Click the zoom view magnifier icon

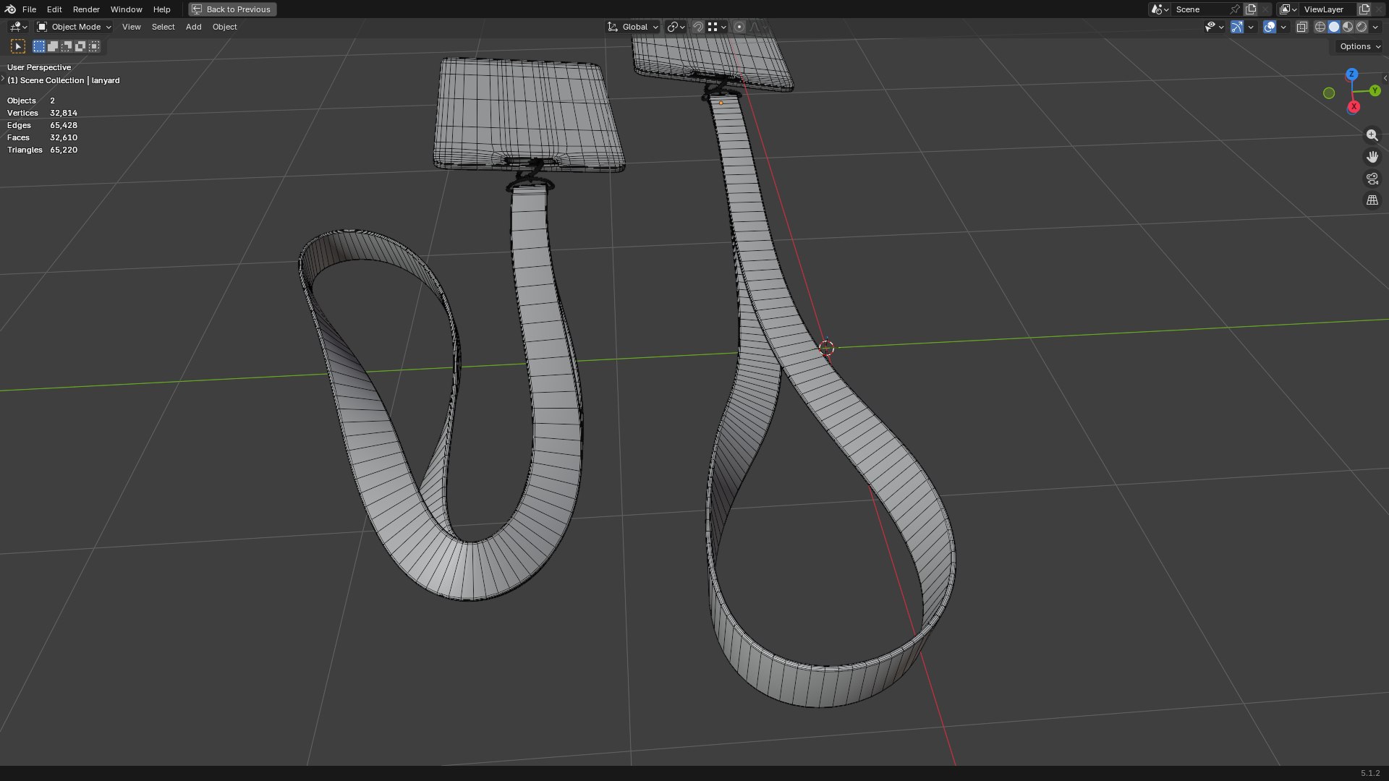click(x=1372, y=135)
